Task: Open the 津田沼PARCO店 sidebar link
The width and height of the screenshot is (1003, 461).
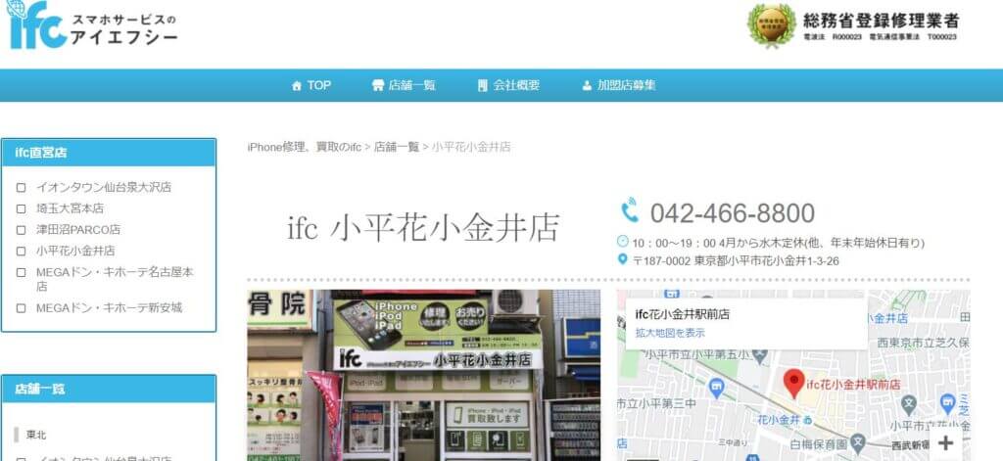Action: (x=78, y=230)
